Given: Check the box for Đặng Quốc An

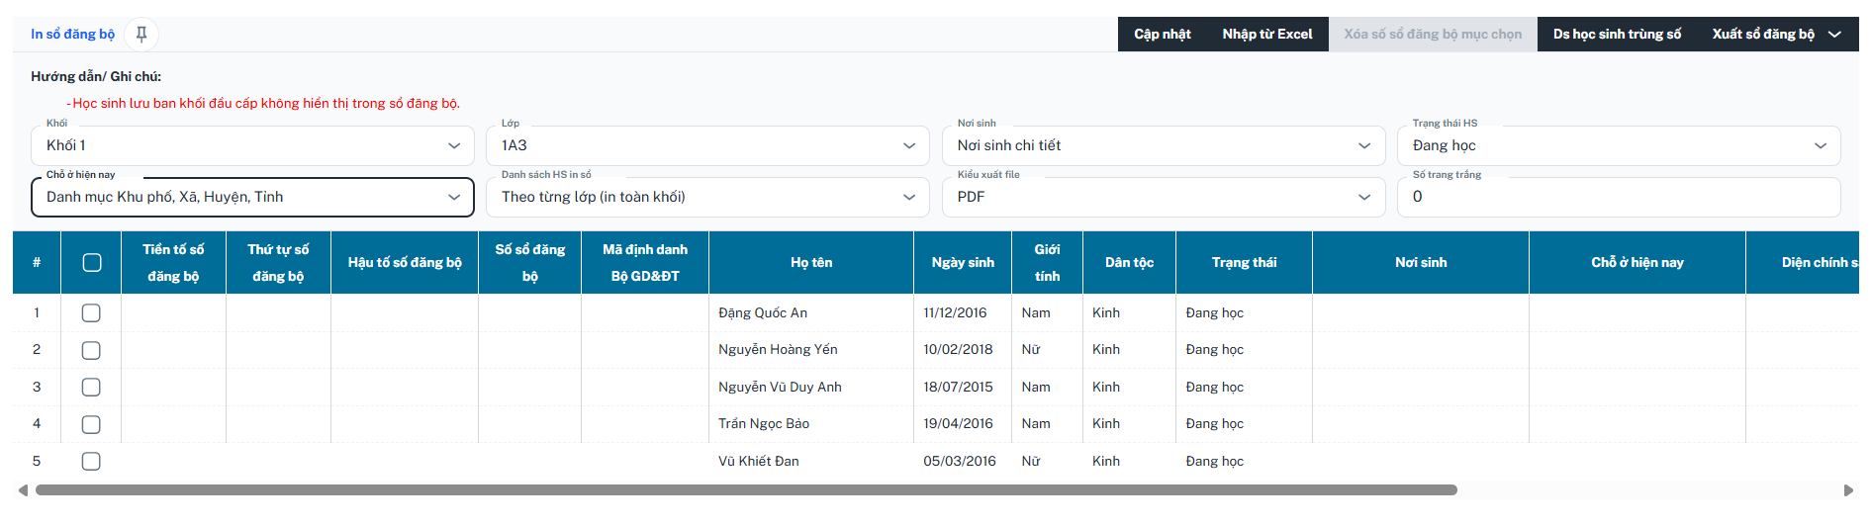Looking at the screenshot, I should click(91, 313).
